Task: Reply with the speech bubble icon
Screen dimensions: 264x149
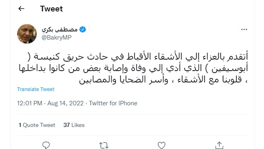Action: [46, 145]
